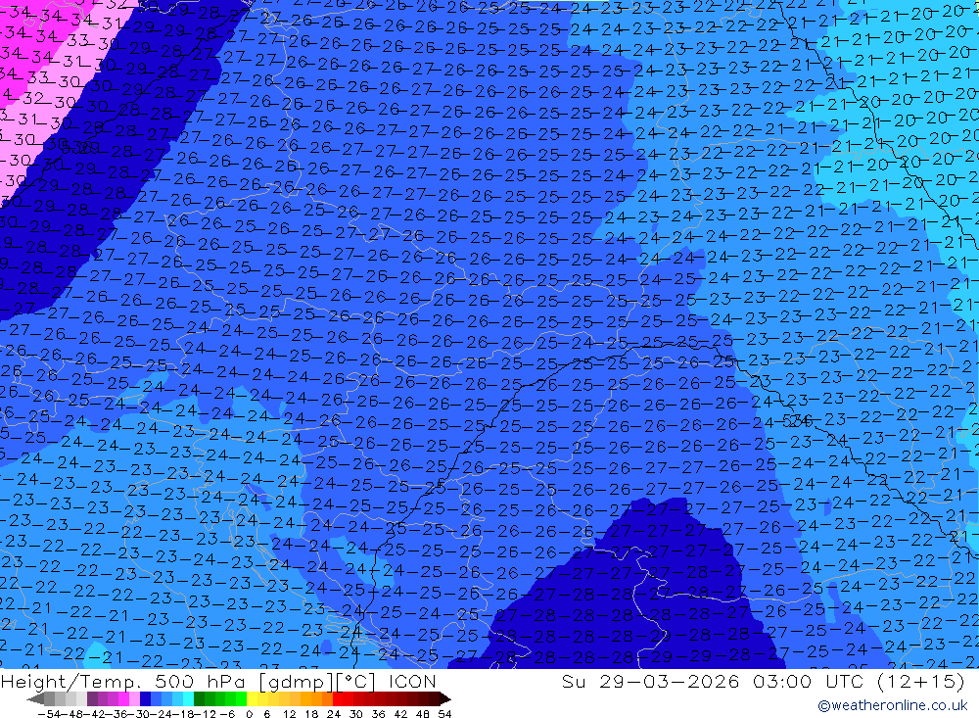Click the "-24" legend scale value
The width and height of the screenshot is (979, 718).
coord(163,714)
